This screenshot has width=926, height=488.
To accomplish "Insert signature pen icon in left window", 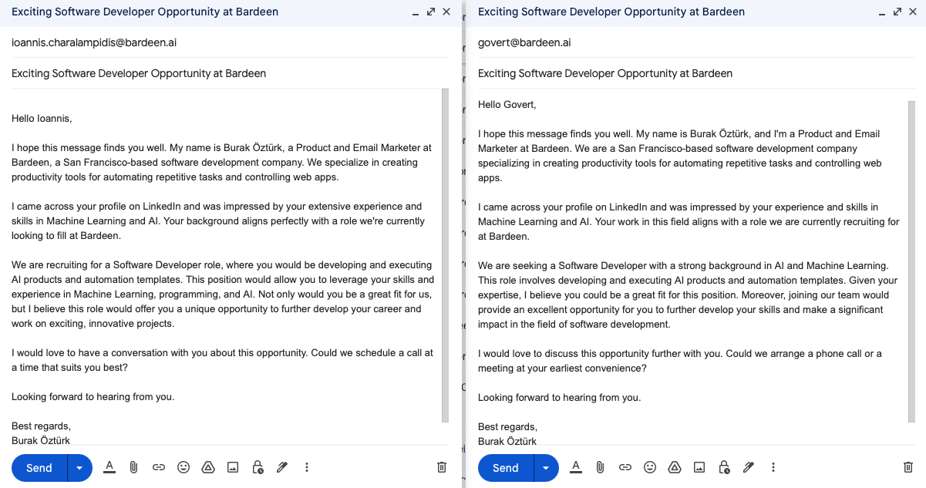I will pyautogui.click(x=282, y=467).
